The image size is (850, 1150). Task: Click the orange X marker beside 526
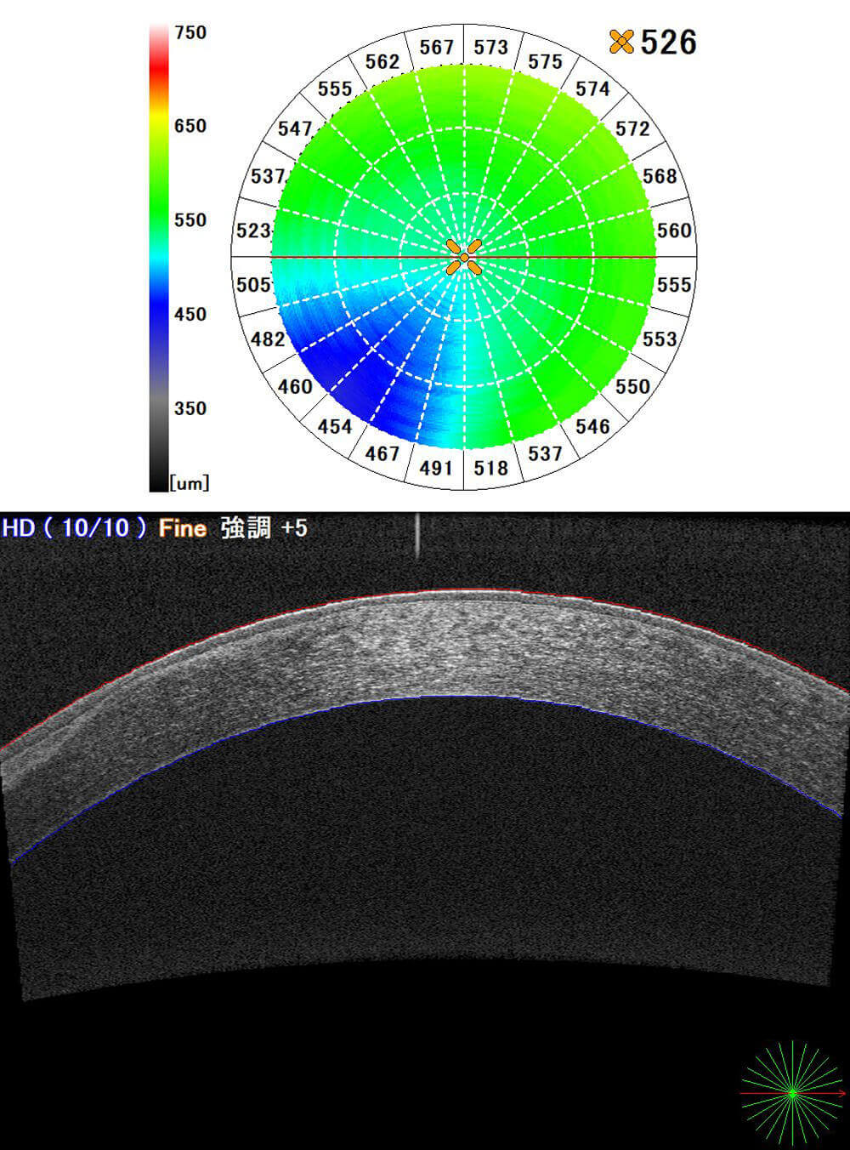click(x=621, y=42)
